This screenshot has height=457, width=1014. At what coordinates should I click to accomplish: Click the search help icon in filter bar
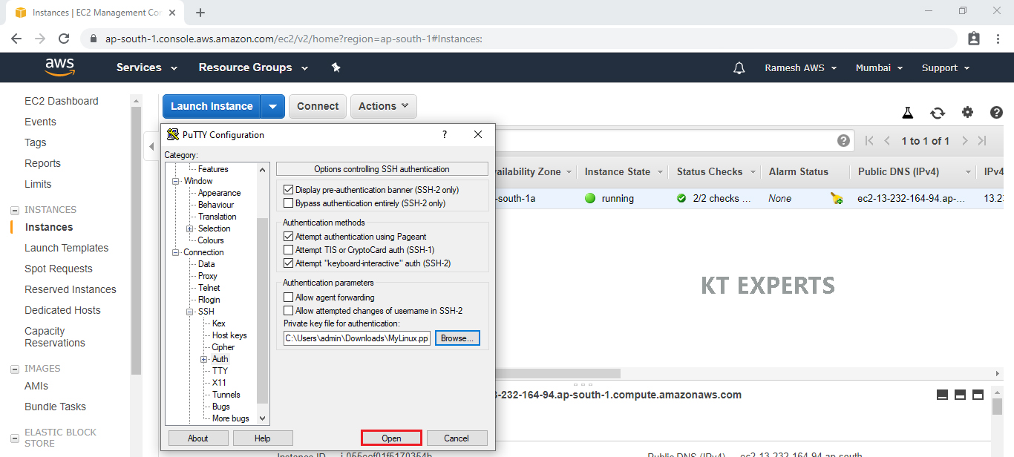[x=843, y=140]
